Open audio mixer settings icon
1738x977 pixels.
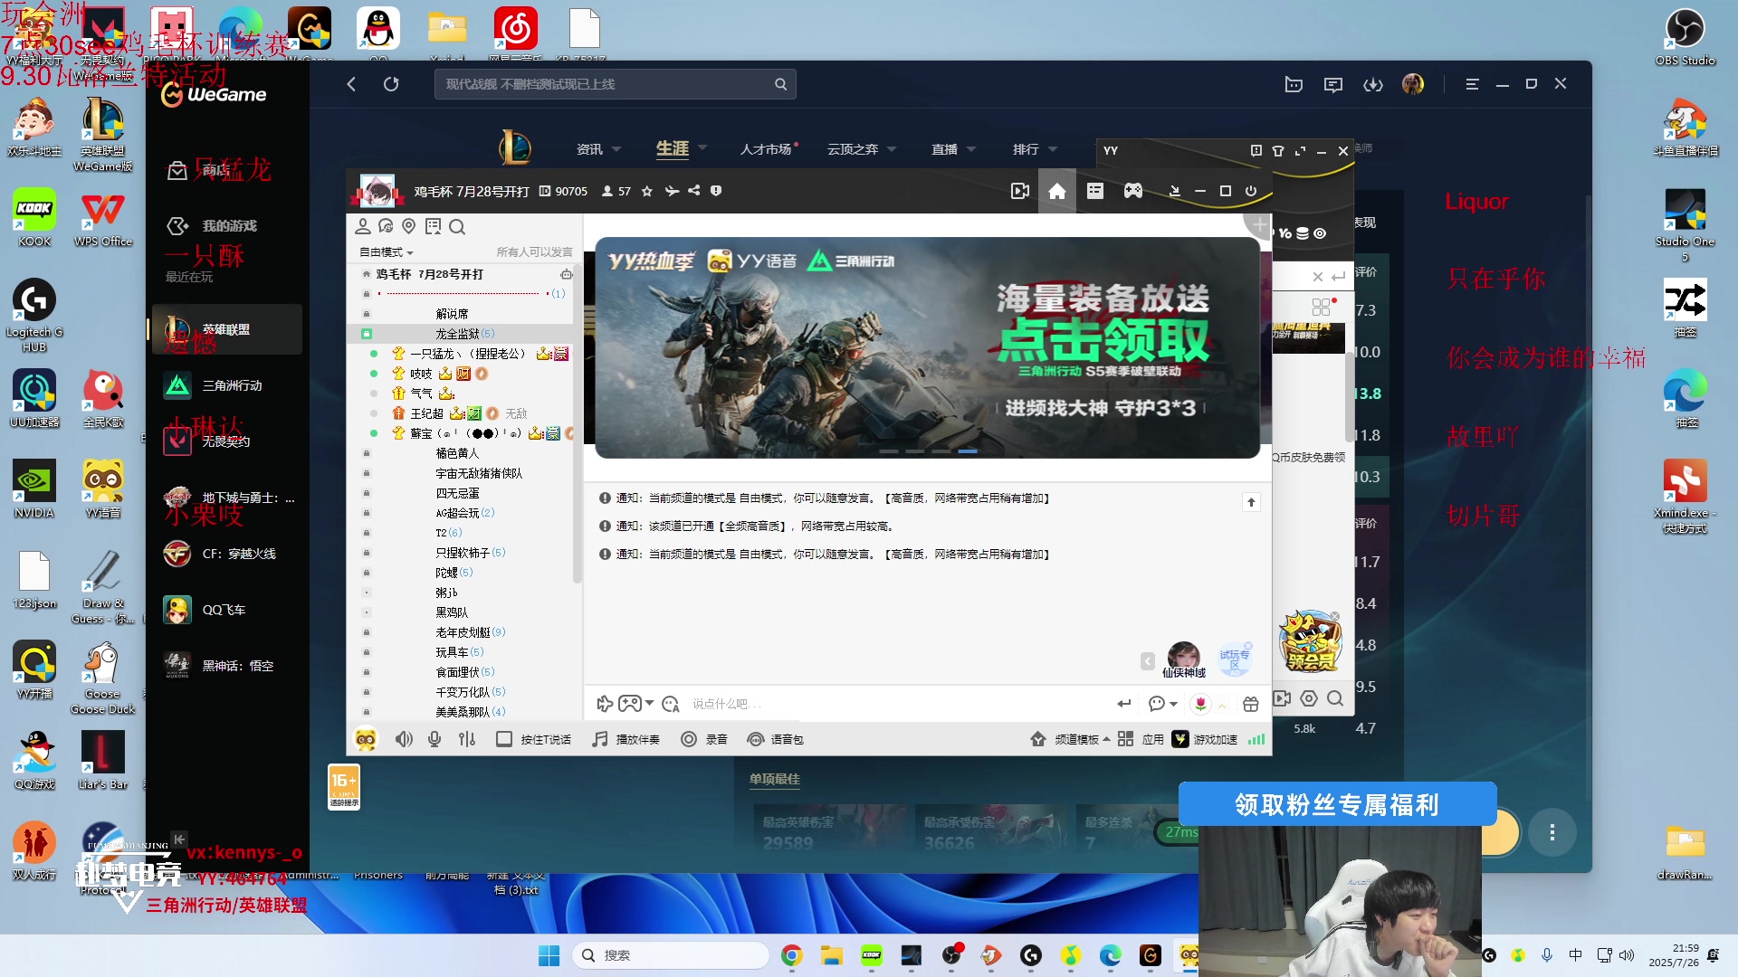[467, 739]
